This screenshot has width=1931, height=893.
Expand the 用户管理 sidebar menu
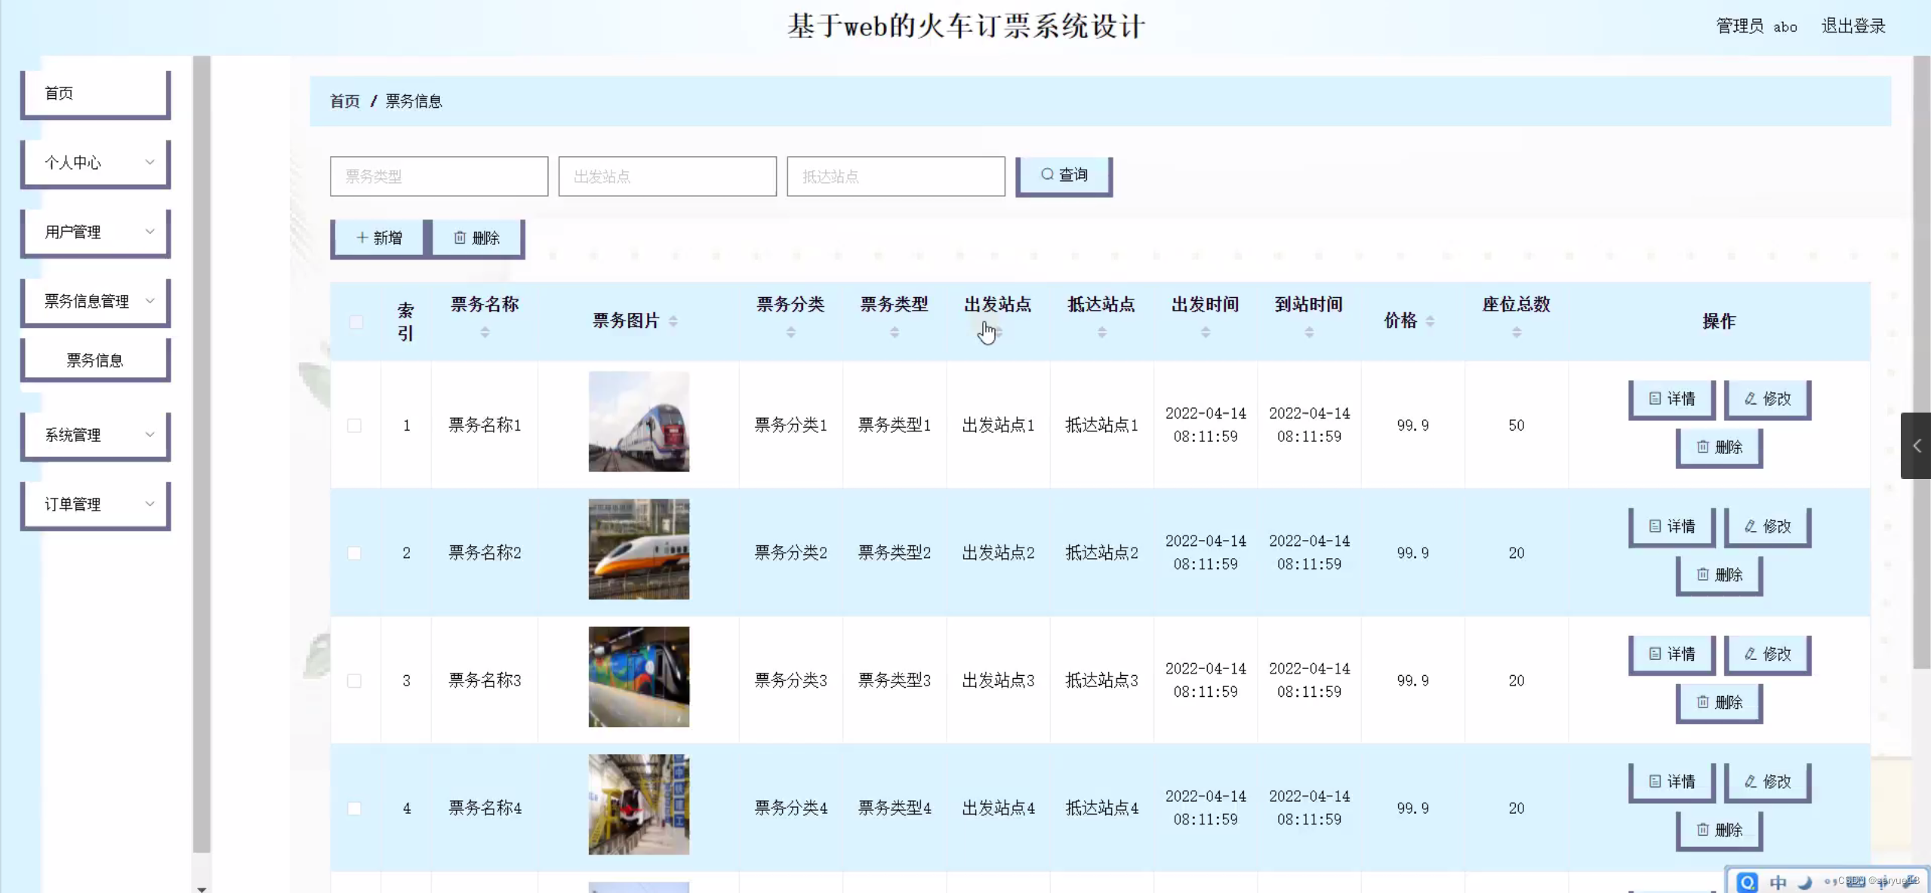click(x=95, y=232)
